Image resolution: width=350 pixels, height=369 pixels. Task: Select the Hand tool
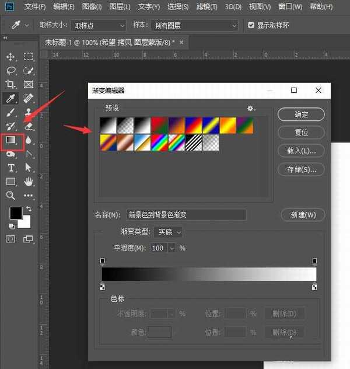tap(28, 182)
